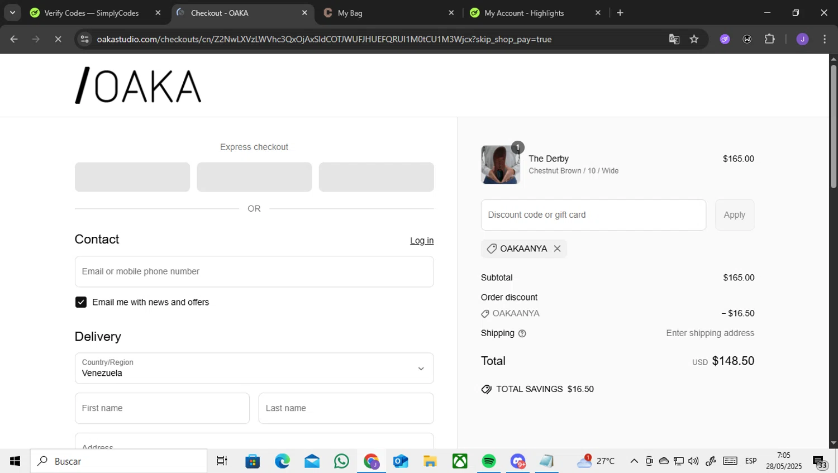Click the middle express checkout button
Image resolution: width=838 pixels, height=473 pixels.
[x=254, y=177]
